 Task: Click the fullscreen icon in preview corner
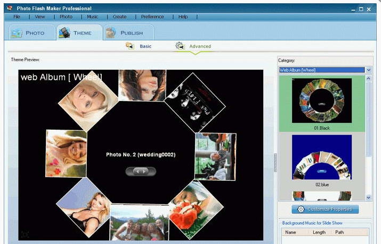point(25,234)
